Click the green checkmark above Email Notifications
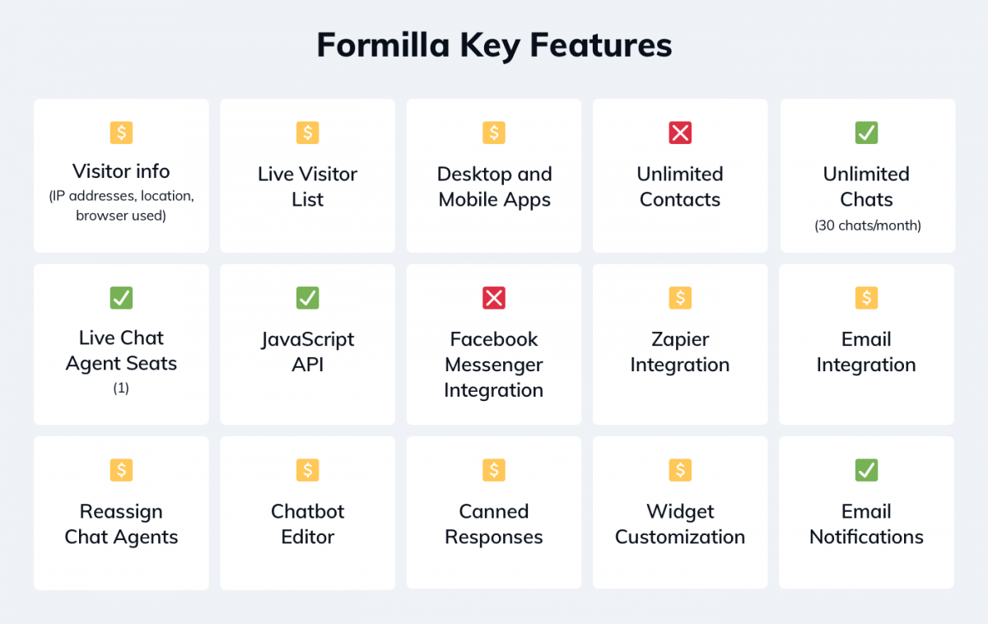Image resolution: width=988 pixels, height=624 pixels. [x=866, y=470]
